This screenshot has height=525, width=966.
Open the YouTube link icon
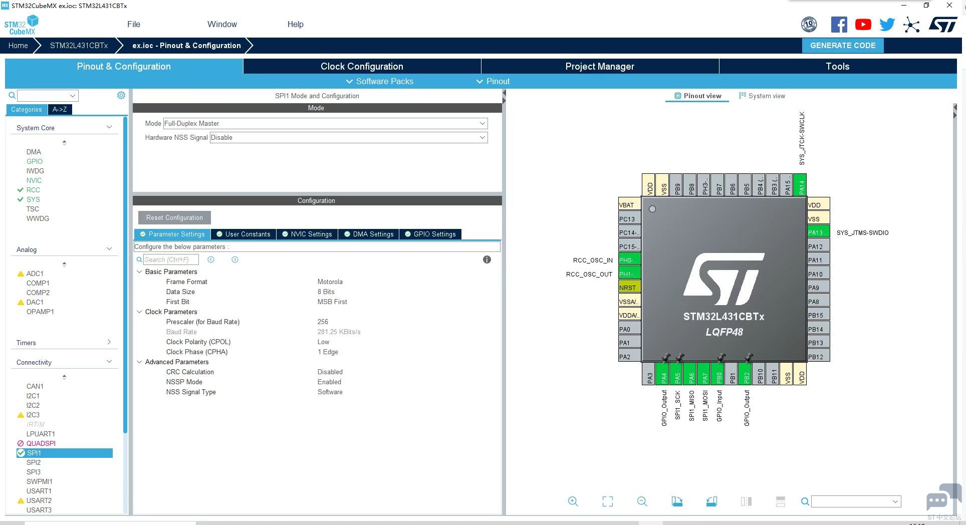pyautogui.click(x=863, y=25)
